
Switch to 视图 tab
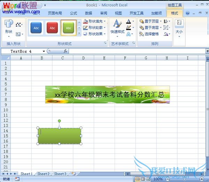click(x=118, y=13)
